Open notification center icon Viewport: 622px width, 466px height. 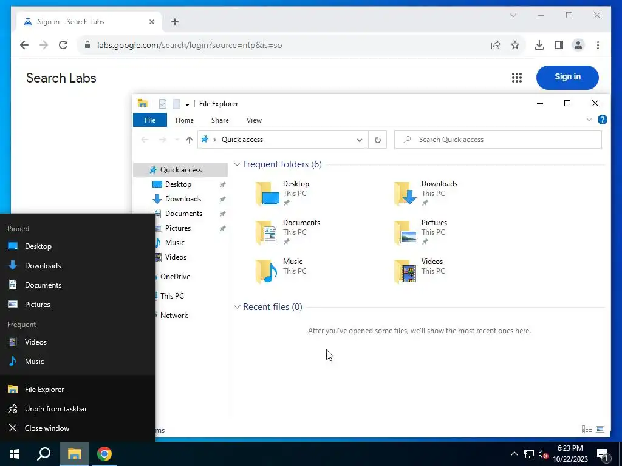tap(603, 454)
